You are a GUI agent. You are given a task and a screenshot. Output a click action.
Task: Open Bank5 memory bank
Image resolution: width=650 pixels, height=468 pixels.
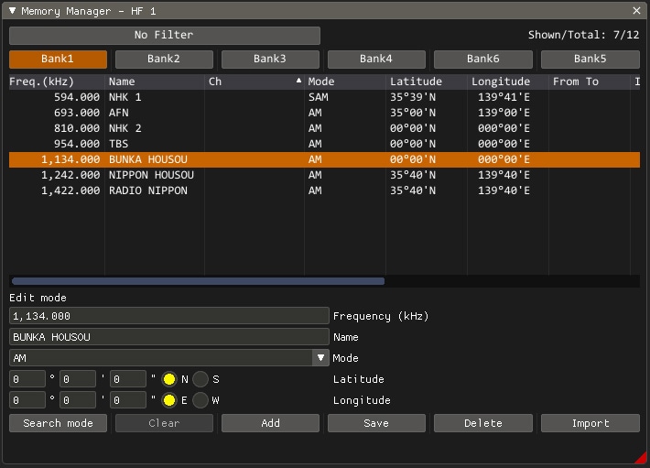coord(590,60)
